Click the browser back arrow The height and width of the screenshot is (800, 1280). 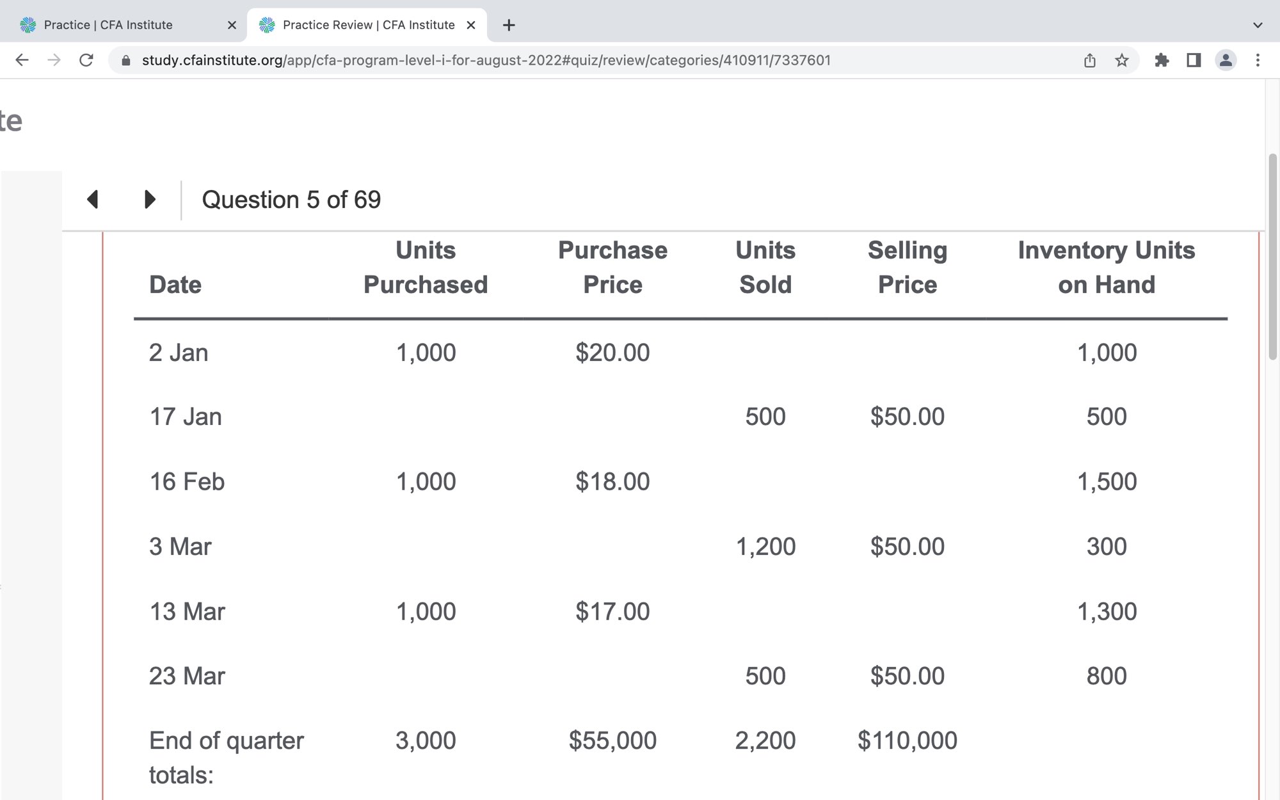(22, 60)
